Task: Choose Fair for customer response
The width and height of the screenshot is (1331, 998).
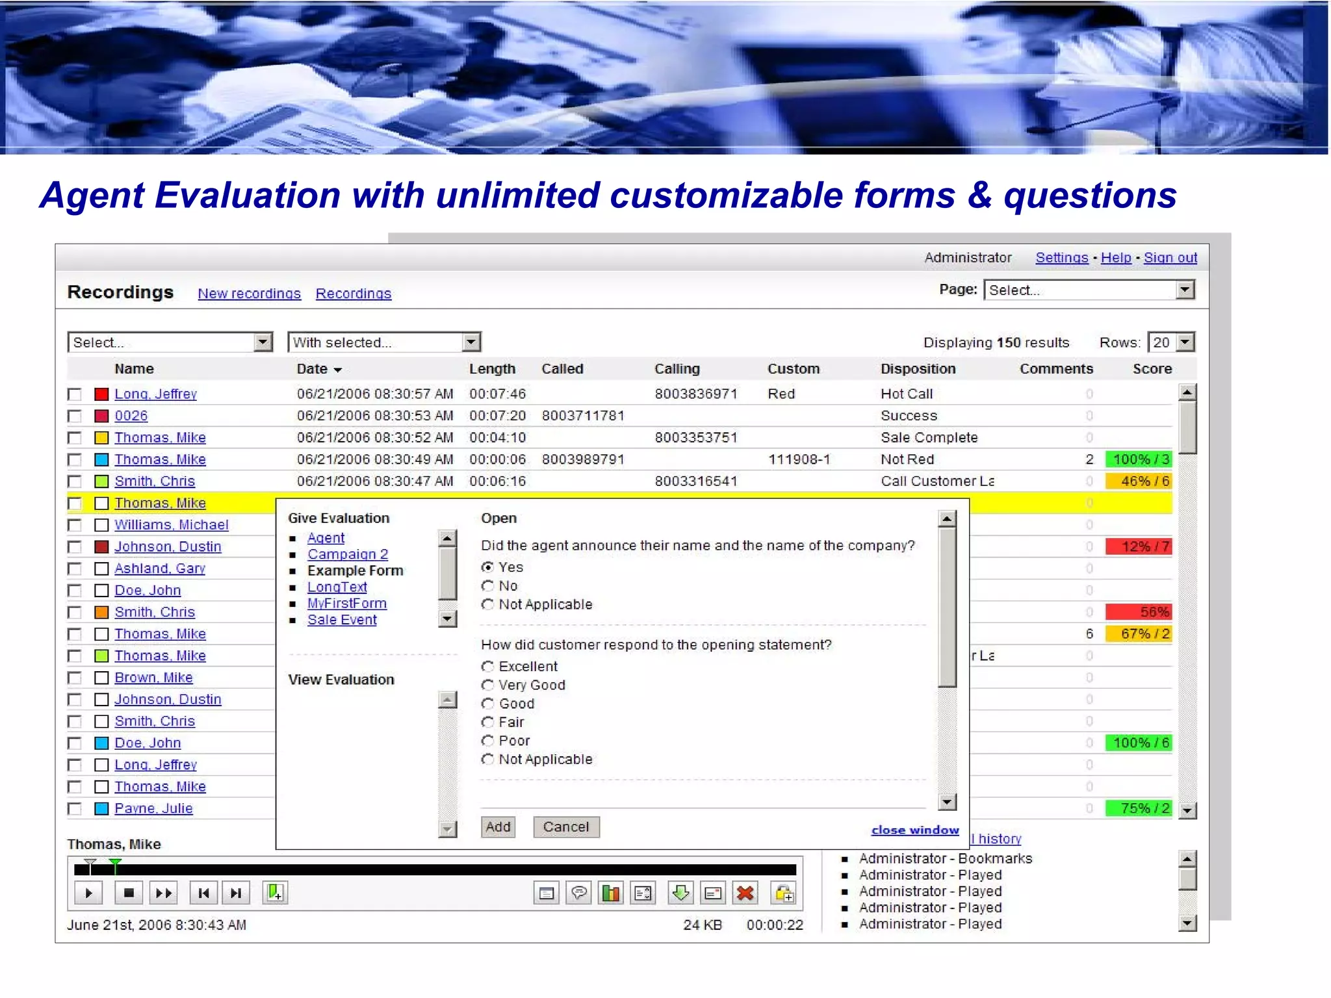Action: (x=487, y=723)
